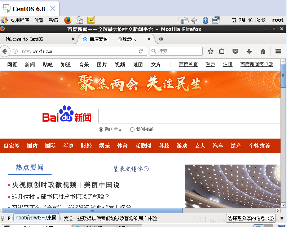Image resolution: width=287 pixels, height=227 pixels.
Task: Open the 国内 news category
Action: point(32,146)
